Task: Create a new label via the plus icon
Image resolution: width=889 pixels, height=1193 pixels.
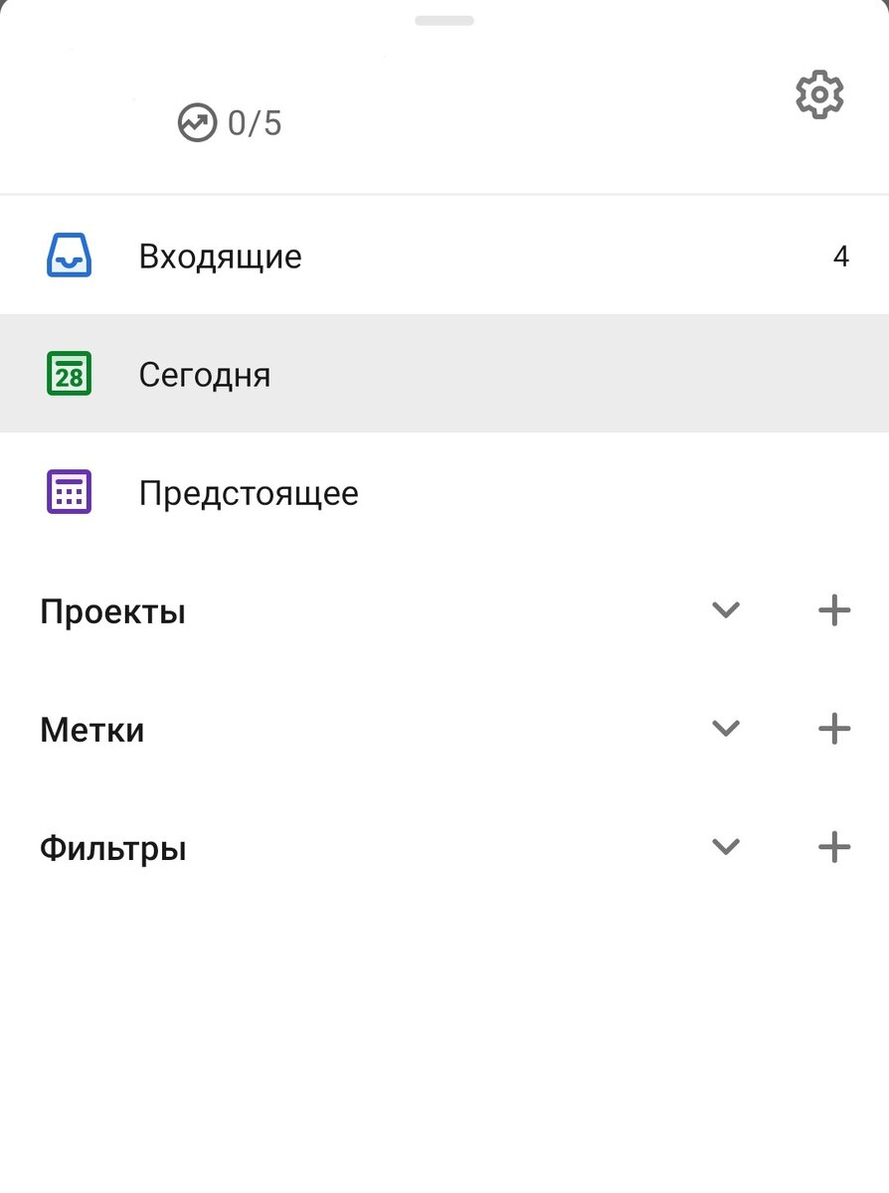Action: point(833,729)
